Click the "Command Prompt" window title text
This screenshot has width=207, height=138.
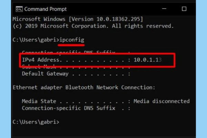tap(46, 9)
